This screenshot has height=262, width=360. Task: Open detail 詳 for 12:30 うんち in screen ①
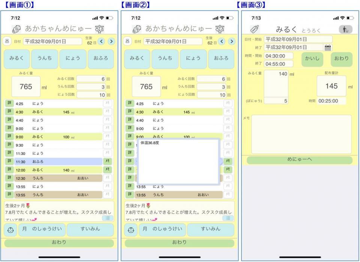coord(9,178)
